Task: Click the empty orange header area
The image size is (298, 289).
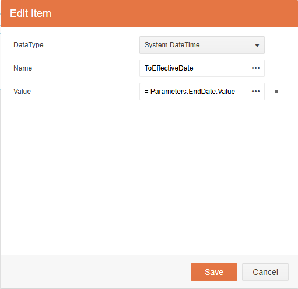Action: pos(175,13)
